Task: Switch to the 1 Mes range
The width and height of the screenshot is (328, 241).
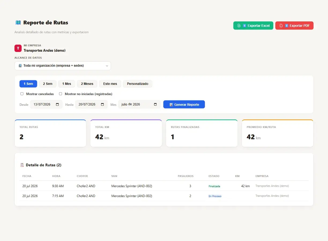Action: pos(67,84)
